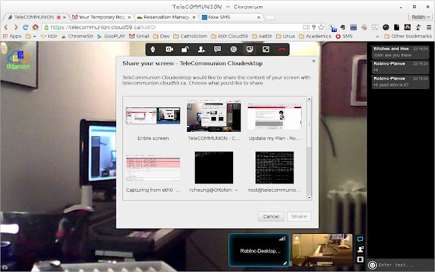
Task: Expand the Other bookmarks folder
Action: (408, 36)
